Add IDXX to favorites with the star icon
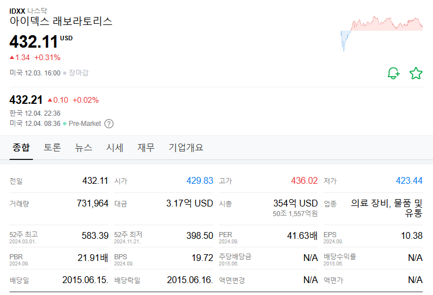The image size is (433, 295). (416, 73)
